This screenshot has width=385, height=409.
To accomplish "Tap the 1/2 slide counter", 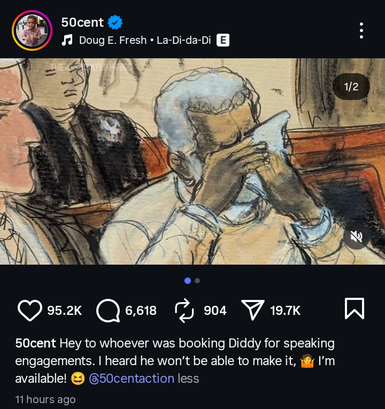I will pos(351,87).
